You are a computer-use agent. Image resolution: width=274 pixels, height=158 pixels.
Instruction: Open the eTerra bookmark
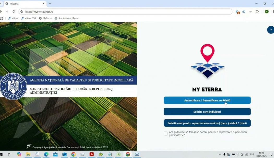13,18
